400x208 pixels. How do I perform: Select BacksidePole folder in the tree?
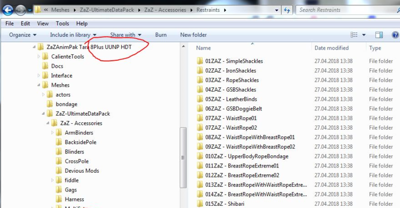(81, 142)
